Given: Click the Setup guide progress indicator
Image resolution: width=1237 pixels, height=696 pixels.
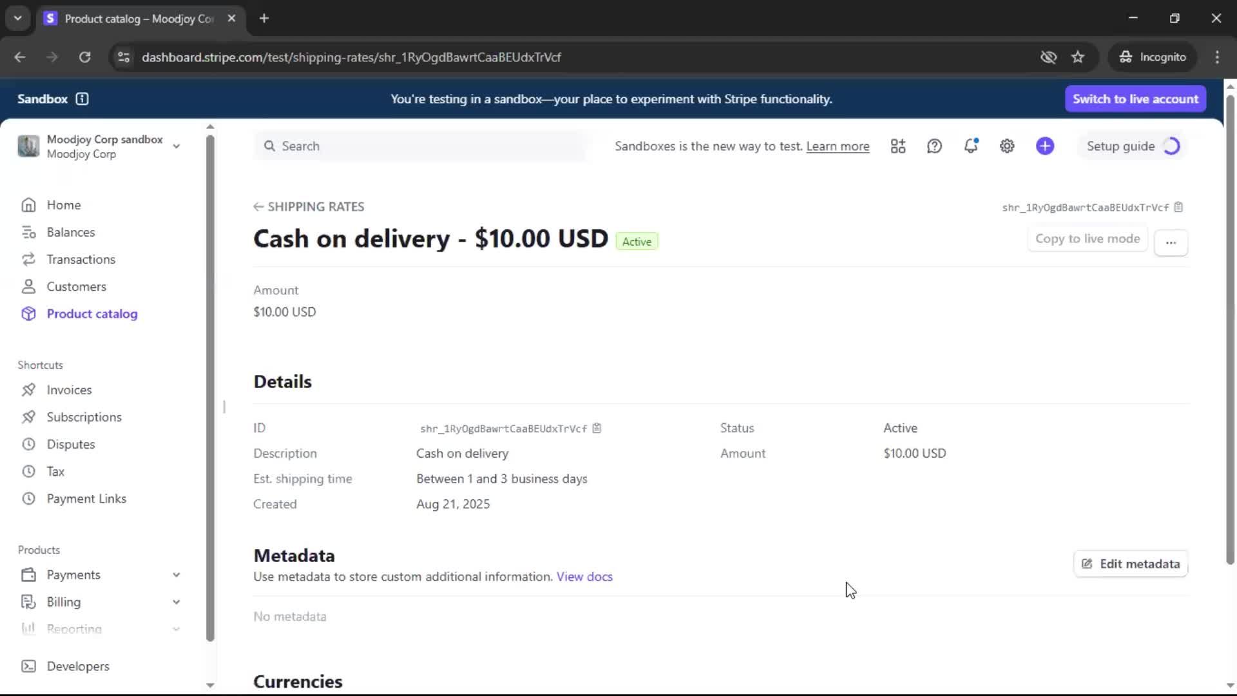Looking at the screenshot, I should [x=1171, y=146].
